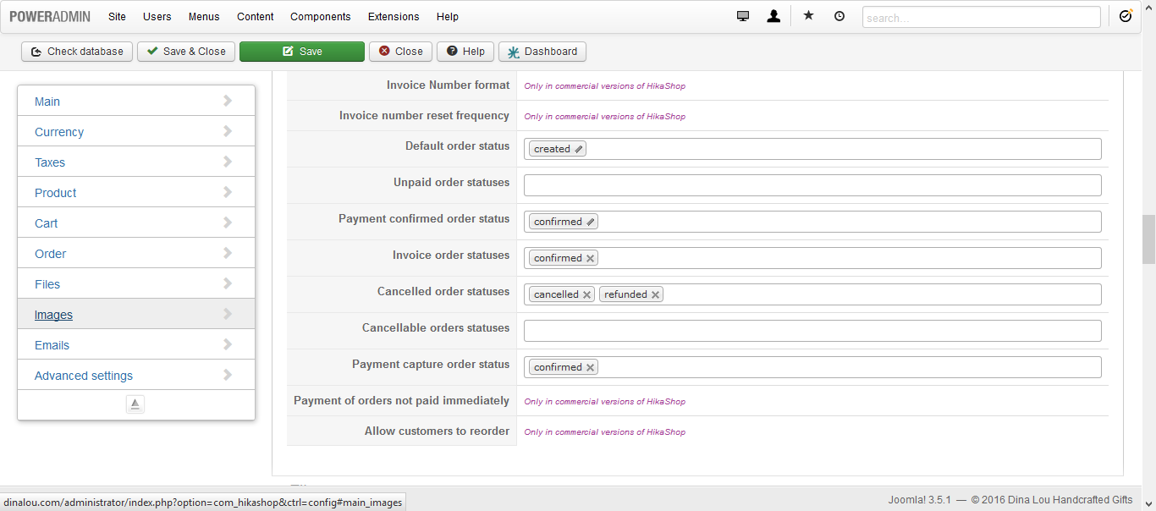
Task: Go to the Dashboard
Action: pyautogui.click(x=542, y=52)
